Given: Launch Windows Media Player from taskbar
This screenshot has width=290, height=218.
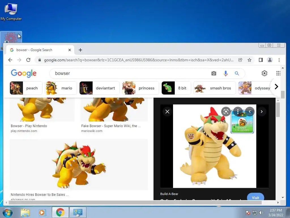Looking at the screenshot, I should tap(42, 212).
